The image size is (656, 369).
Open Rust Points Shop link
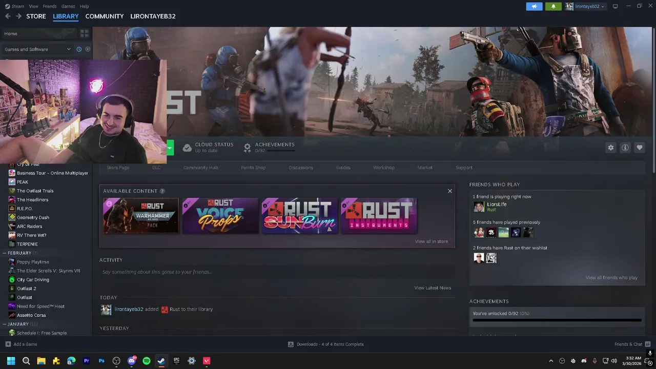tap(253, 168)
